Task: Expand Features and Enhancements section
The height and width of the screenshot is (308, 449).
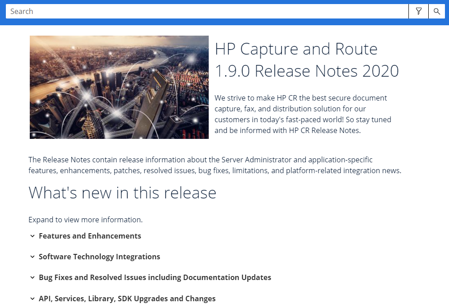Action: (86, 236)
